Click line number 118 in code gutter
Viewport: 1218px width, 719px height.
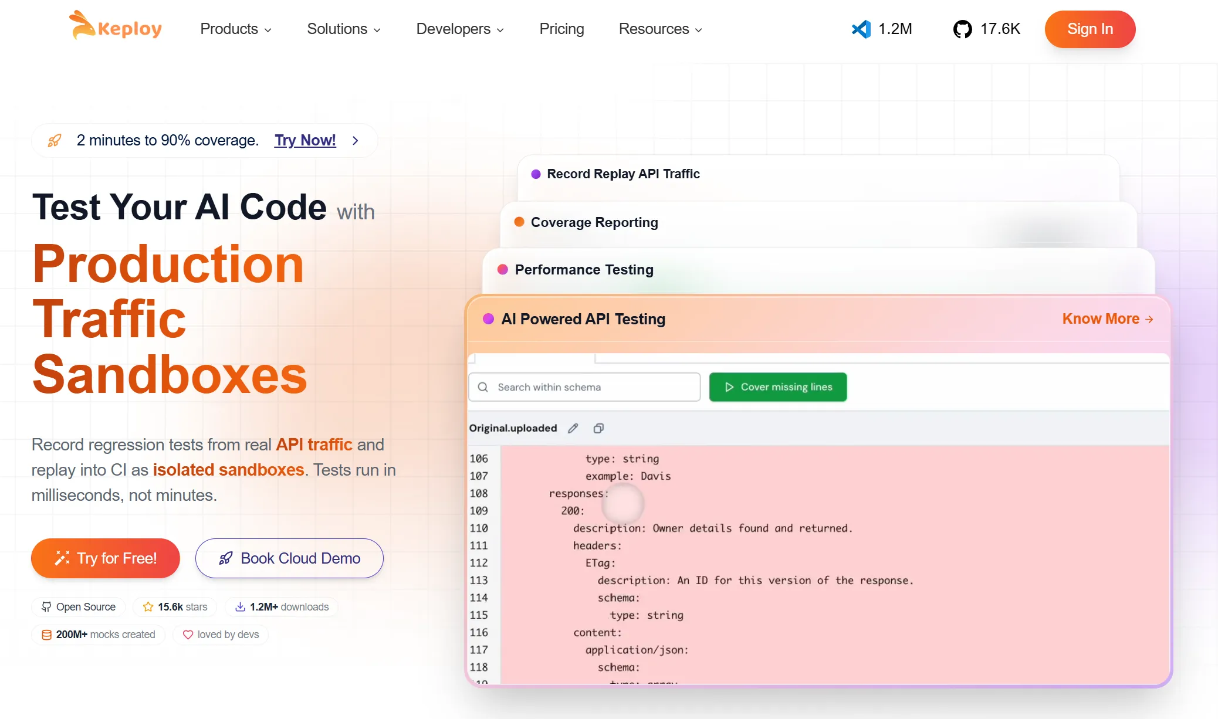(479, 667)
